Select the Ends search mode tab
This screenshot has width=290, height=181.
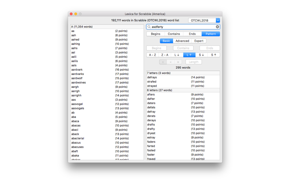[x=192, y=34]
